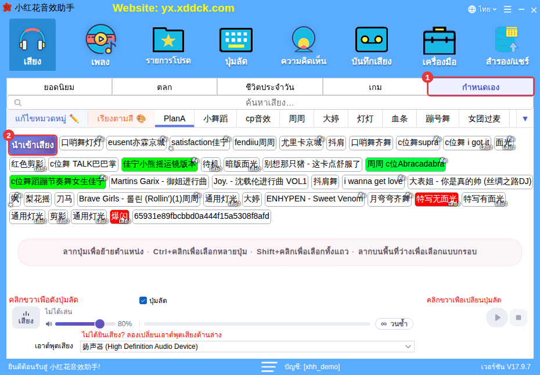This screenshot has height=375, width=540.
Task: Select the 小舞蹈 category tab
Action: [x=215, y=119]
